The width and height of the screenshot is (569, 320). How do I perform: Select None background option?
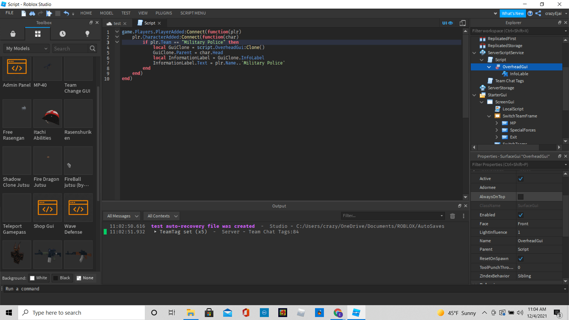[x=85, y=278]
